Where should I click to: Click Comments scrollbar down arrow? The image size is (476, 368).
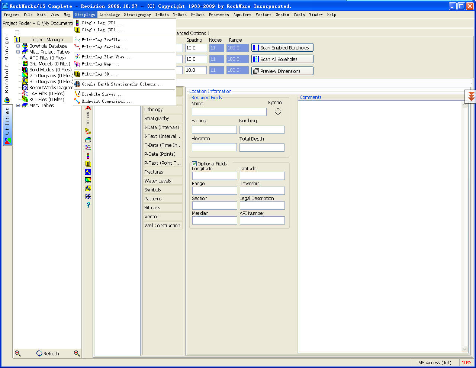coord(464,349)
